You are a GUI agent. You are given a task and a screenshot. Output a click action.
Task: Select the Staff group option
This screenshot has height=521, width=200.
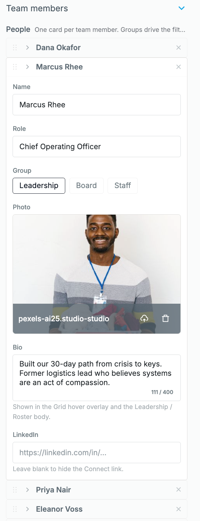click(123, 185)
